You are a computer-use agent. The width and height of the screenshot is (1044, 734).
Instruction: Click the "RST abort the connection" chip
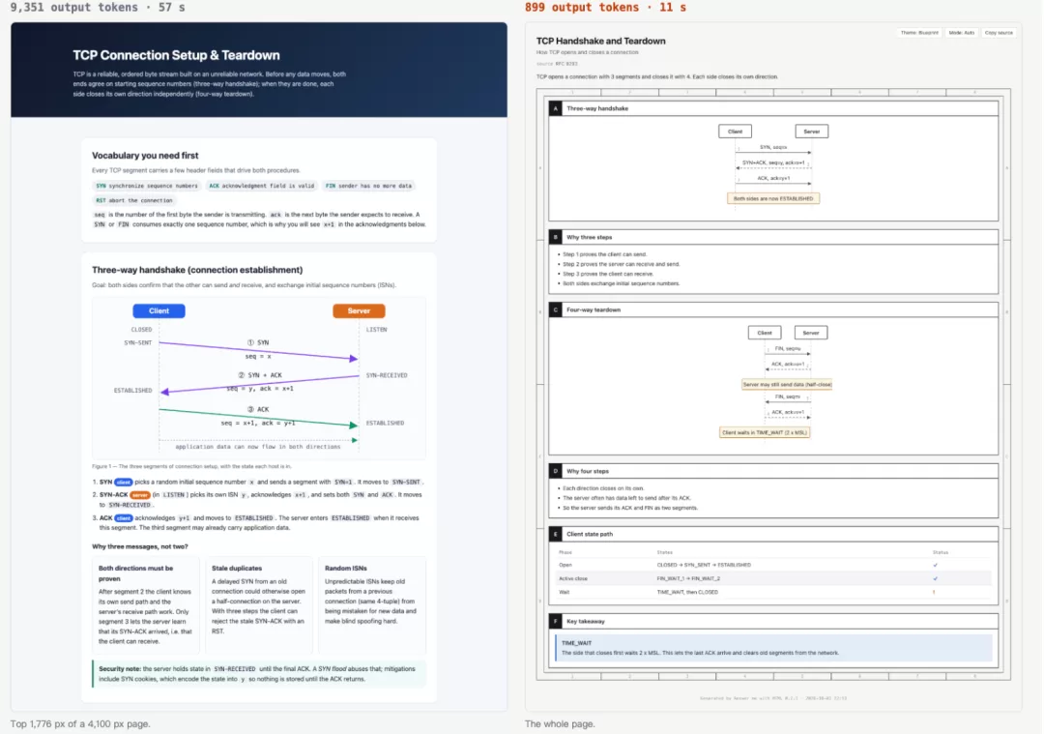pyautogui.click(x=133, y=200)
